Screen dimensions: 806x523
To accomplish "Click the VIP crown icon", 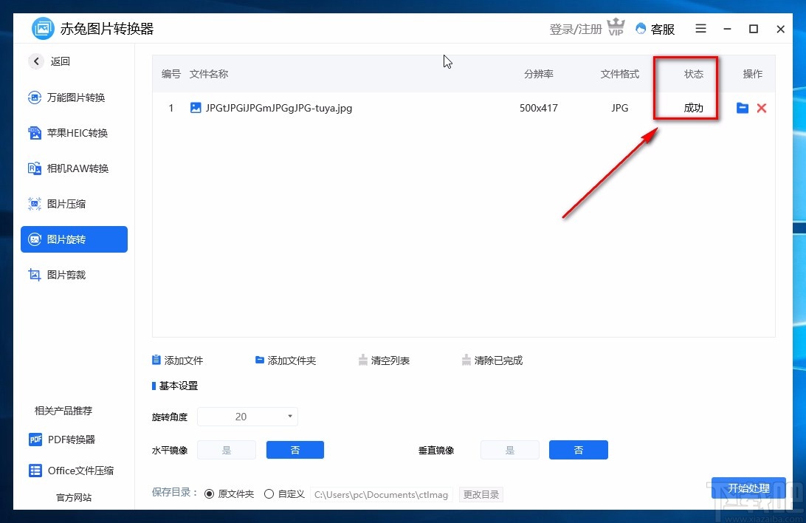I will click(x=616, y=27).
